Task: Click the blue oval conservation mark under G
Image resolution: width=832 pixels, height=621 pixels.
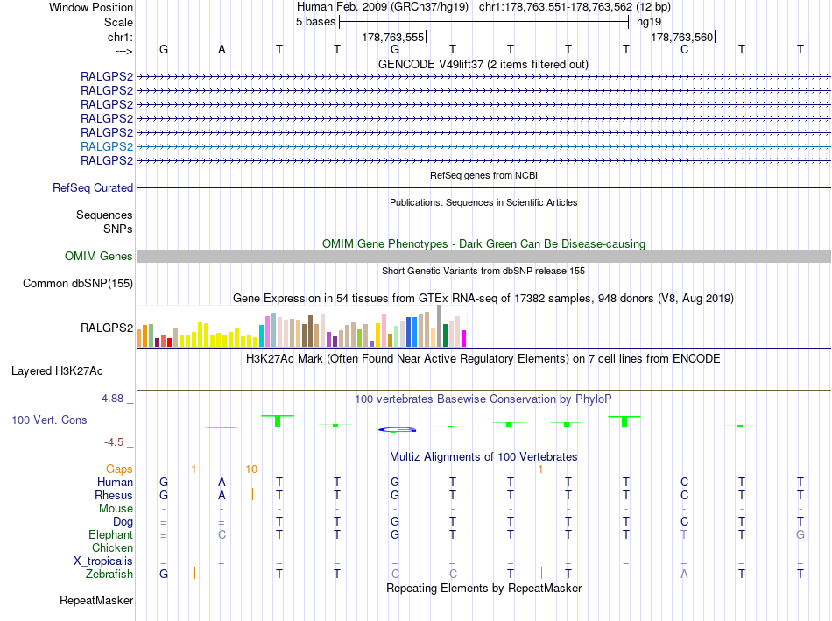Action: coord(397,429)
